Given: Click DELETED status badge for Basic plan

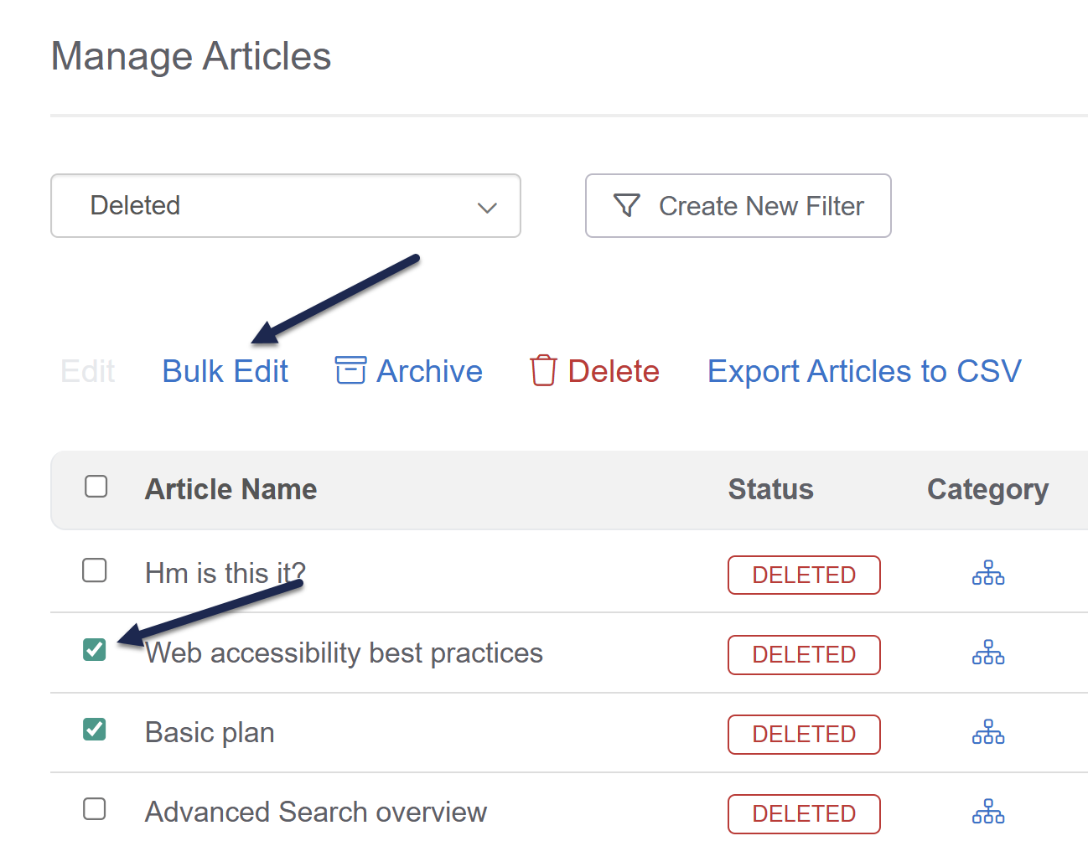Looking at the screenshot, I should [x=804, y=735].
